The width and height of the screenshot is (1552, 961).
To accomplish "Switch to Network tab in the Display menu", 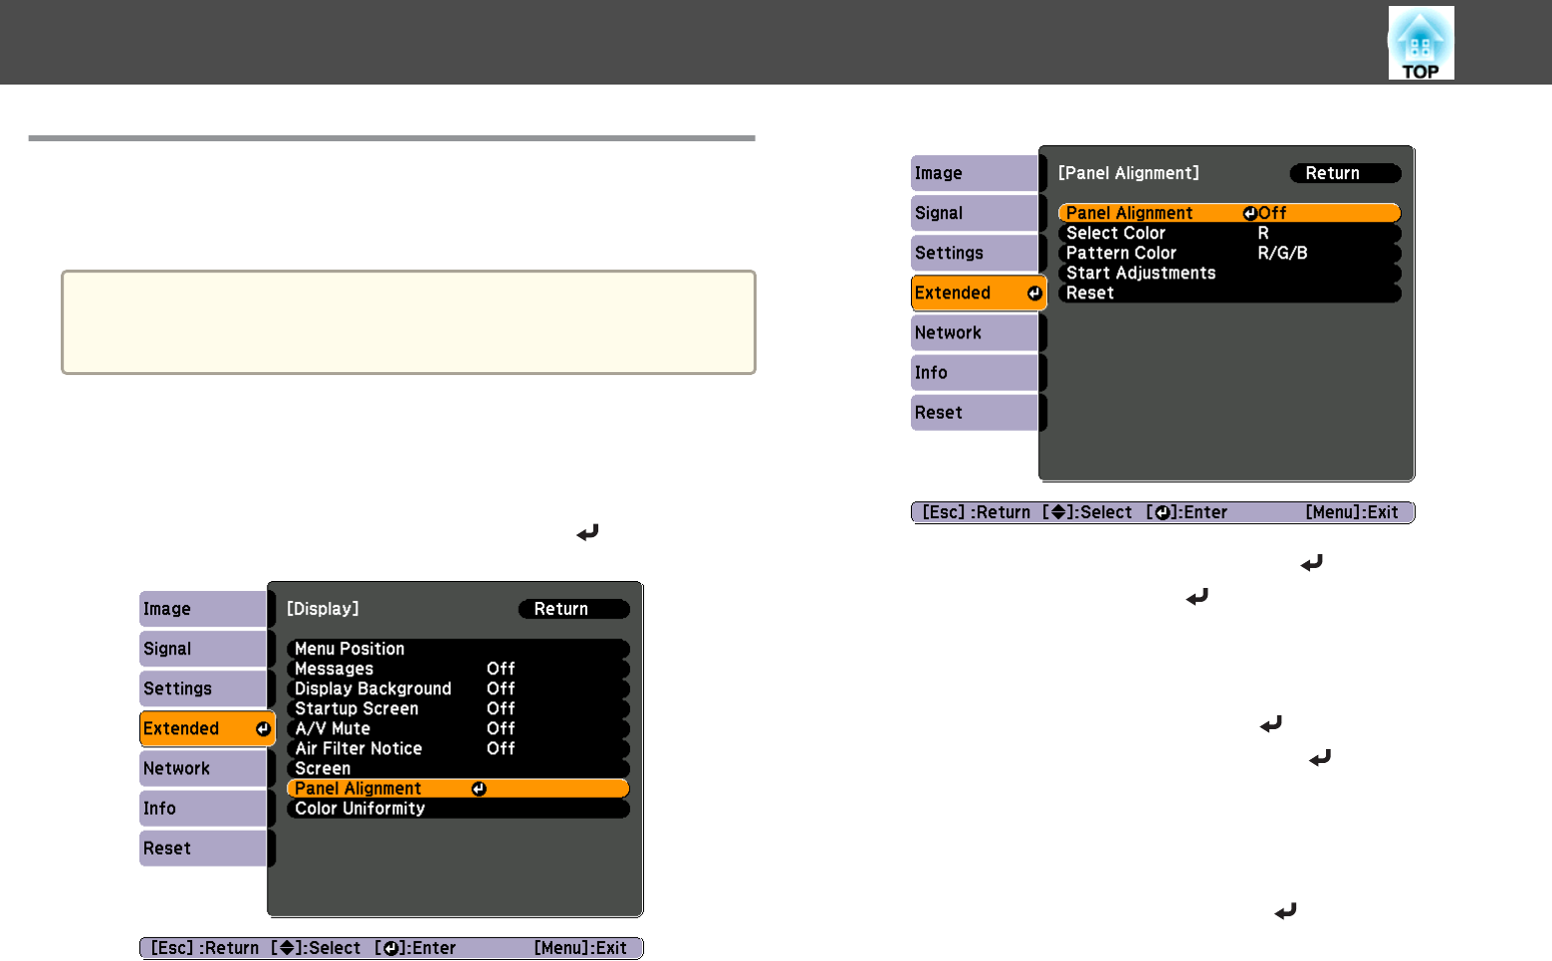I will 206,768.
